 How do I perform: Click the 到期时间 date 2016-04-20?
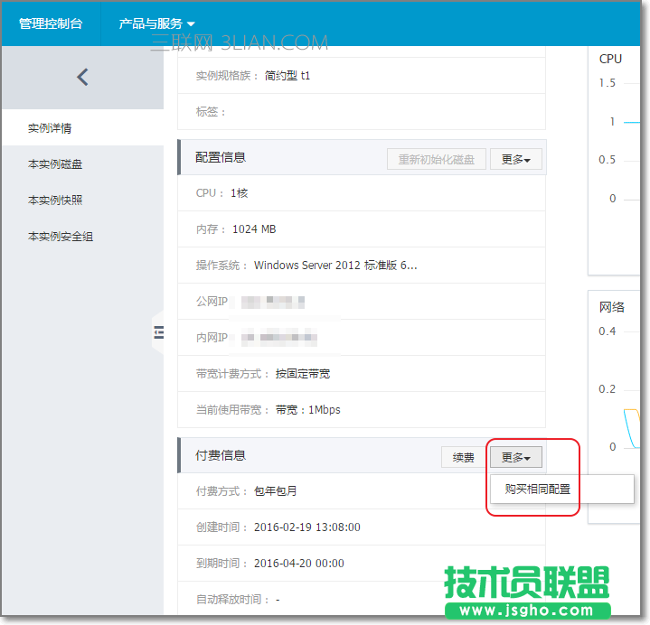298,564
